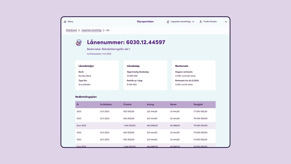Screen dimensions: 291x164
Task: Select the Meny label in header
Action: tap(71, 22)
